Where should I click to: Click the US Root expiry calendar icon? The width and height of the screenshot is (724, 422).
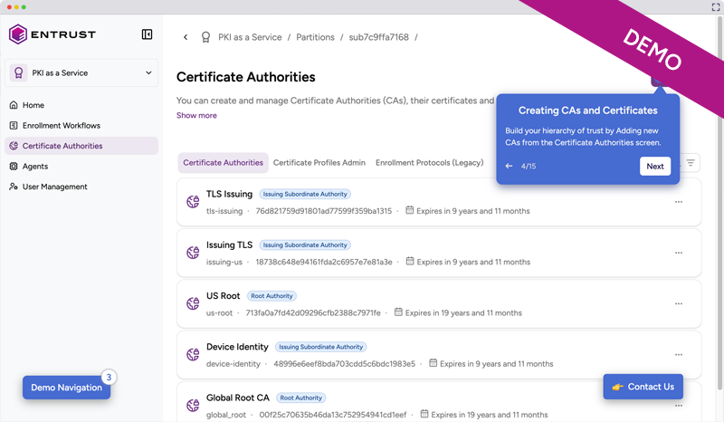[398, 312]
